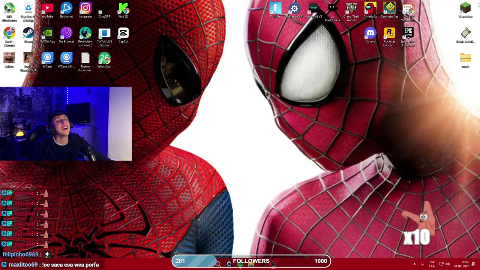Select the TikTok LIVE Studio shortcut
The height and width of the screenshot is (270, 480).
point(104,37)
